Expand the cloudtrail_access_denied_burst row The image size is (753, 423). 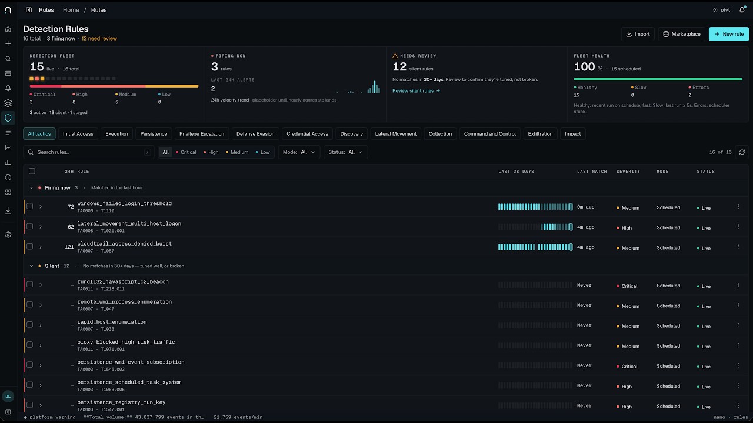coord(41,247)
